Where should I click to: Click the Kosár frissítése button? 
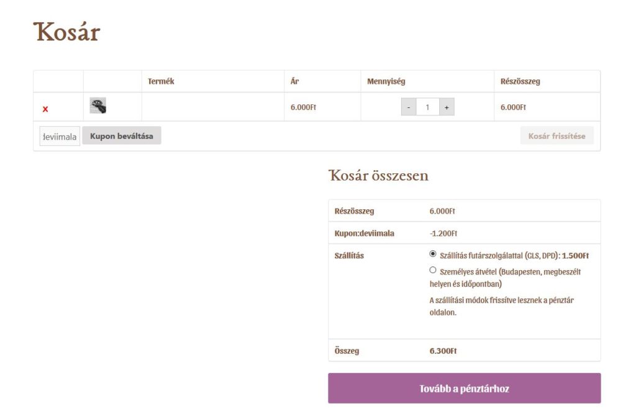pos(557,136)
